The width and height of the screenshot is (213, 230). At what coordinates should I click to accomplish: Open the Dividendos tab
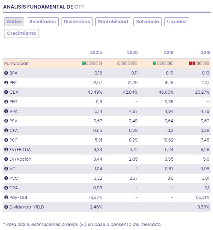77,22
